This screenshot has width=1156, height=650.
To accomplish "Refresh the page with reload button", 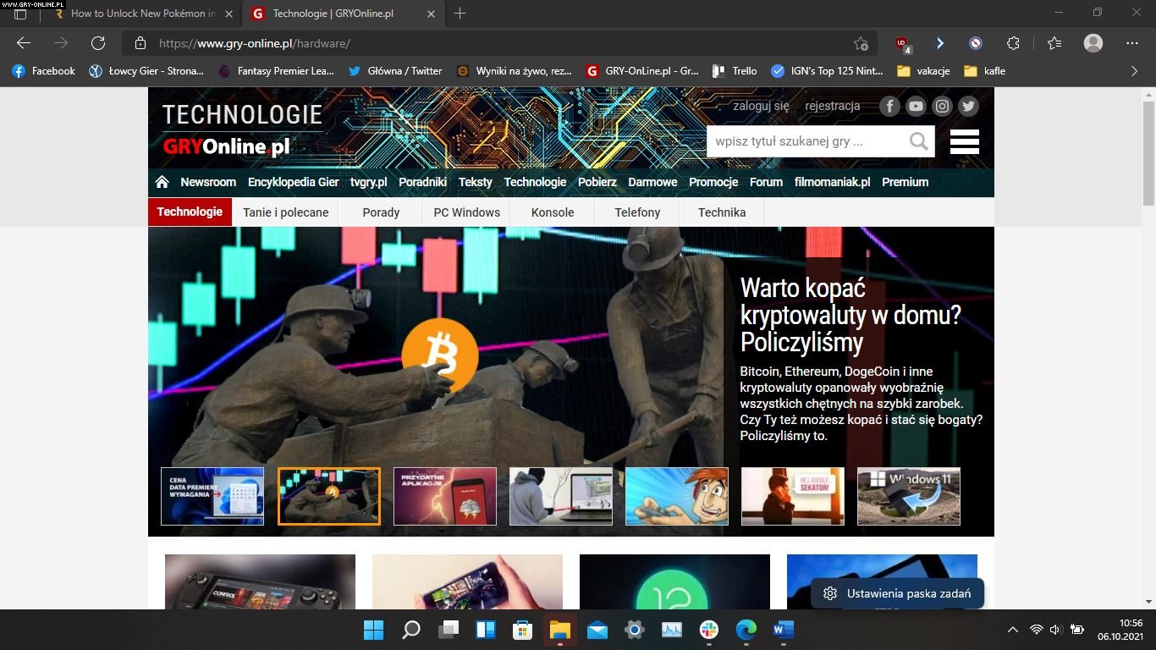I will click(98, 43).
